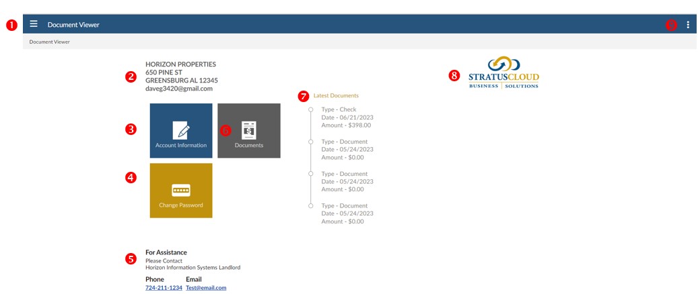Image resolution: width=698 pixels, height=294 pixels.
Task: Open the three-dot more options menu
Action: click(x=688, y=25)
